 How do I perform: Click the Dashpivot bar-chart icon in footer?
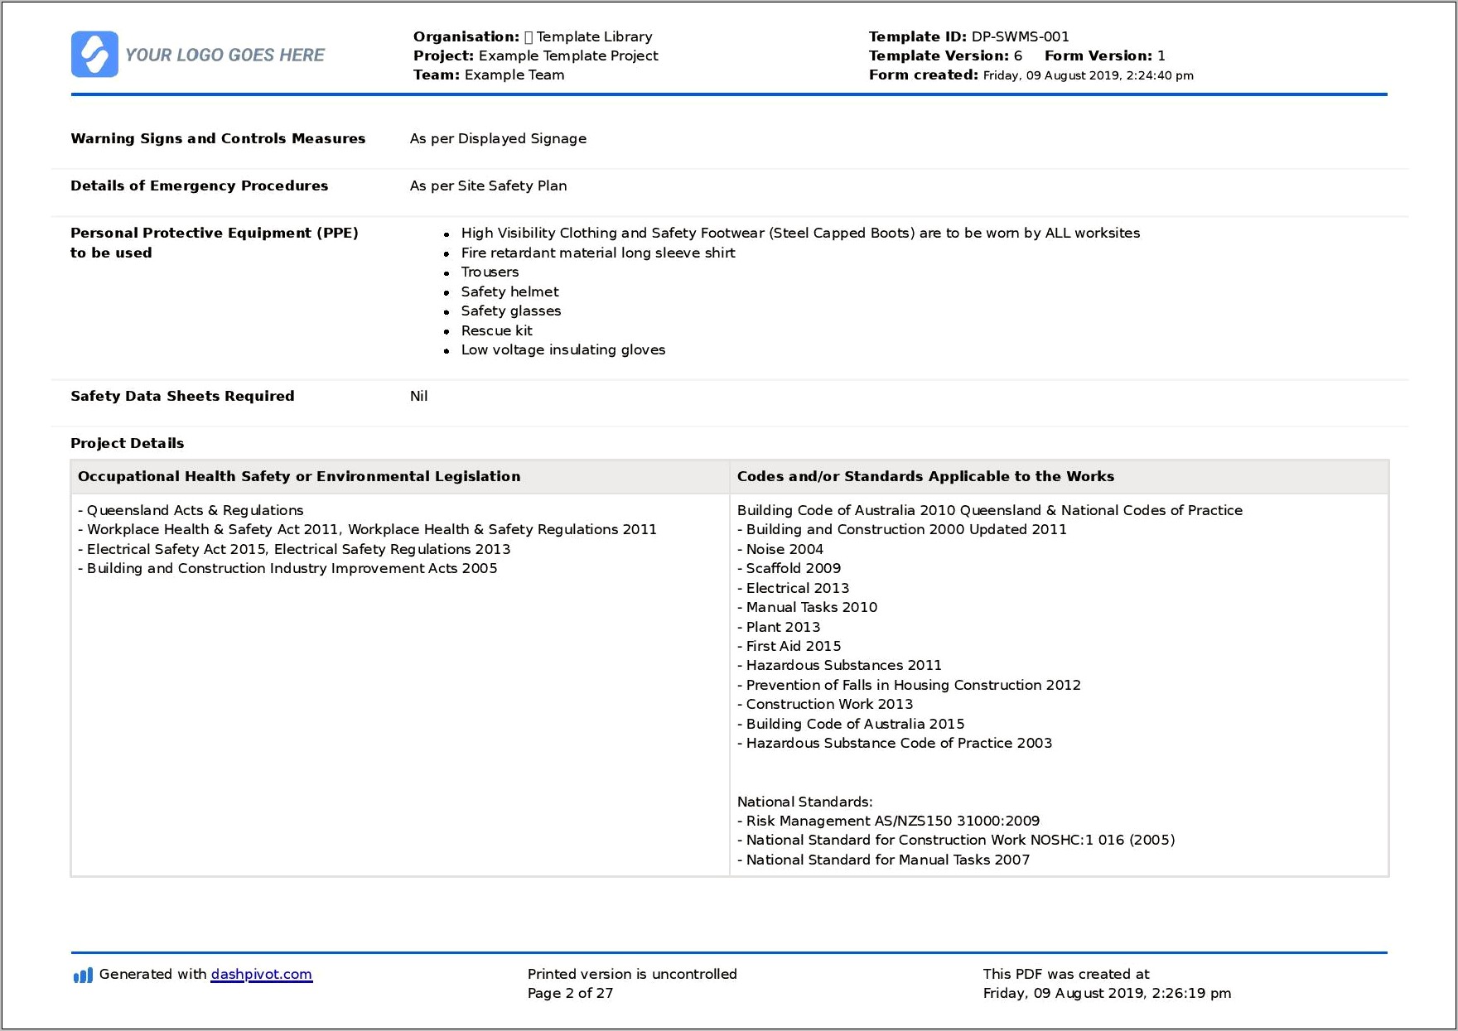pyautogui.click(x=83, y=976)
